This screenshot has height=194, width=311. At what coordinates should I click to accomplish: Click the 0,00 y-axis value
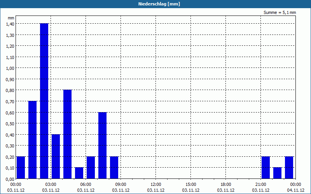point(10,179)
